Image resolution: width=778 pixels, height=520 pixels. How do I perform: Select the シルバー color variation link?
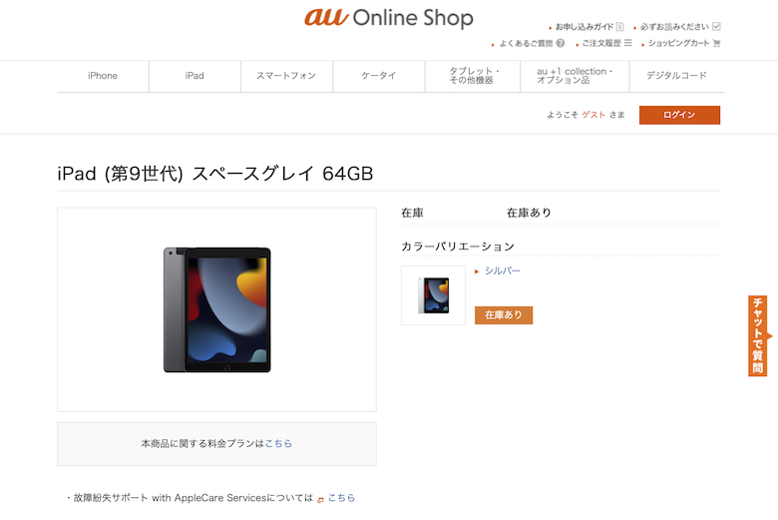click(x=502, y=270)
